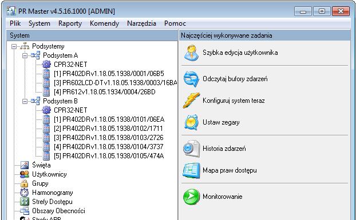Select Harmonogramy in the tree
The image size is (356, 220).
(x=53, y=193)
